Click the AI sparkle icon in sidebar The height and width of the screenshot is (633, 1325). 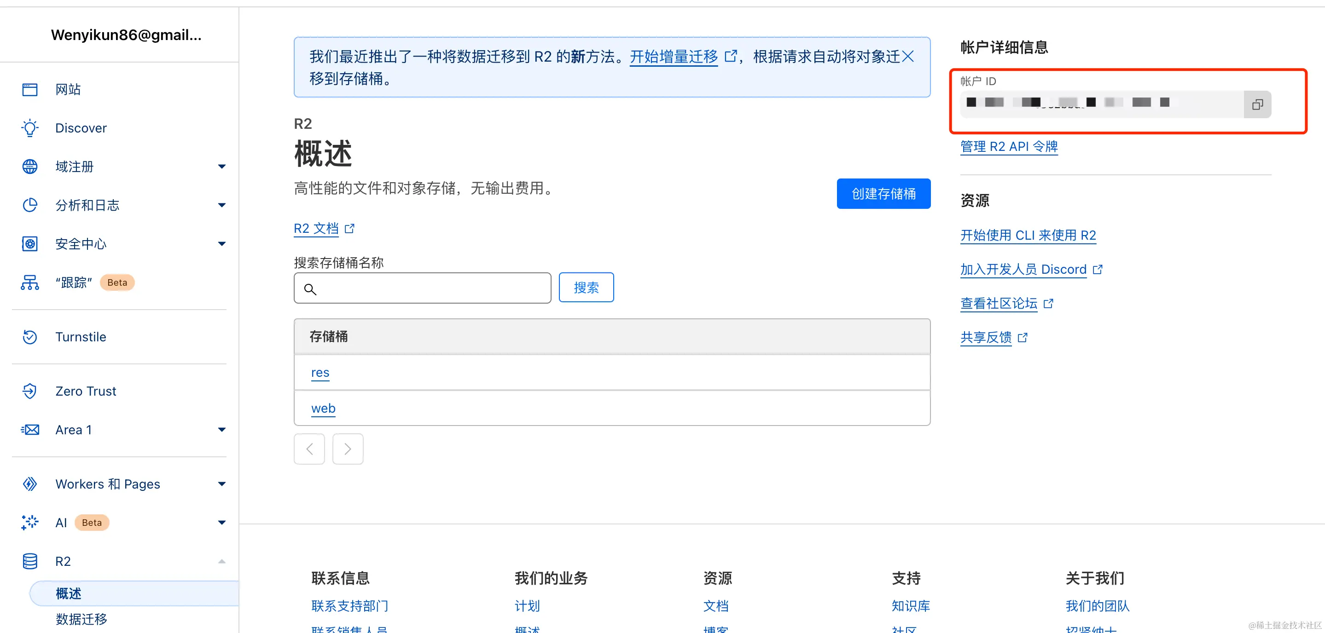pos(30,523)
